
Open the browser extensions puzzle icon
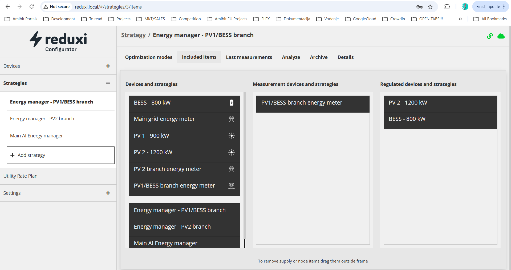[x=447, y=7]
